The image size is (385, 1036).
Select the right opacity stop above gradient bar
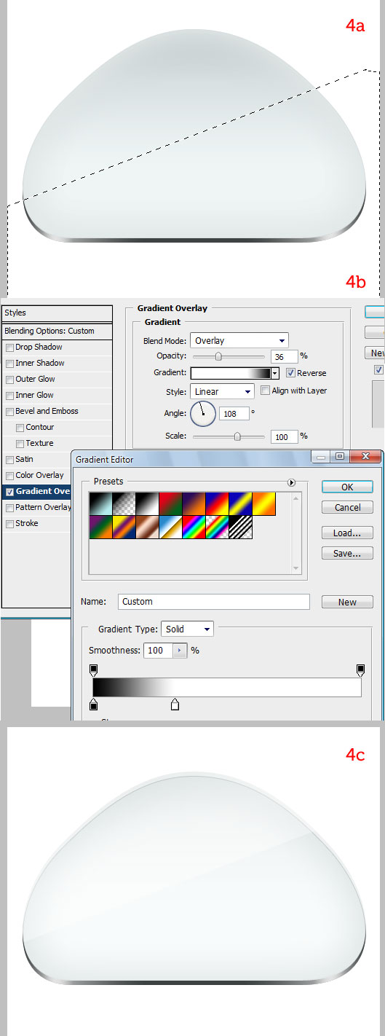coord(360,669)
